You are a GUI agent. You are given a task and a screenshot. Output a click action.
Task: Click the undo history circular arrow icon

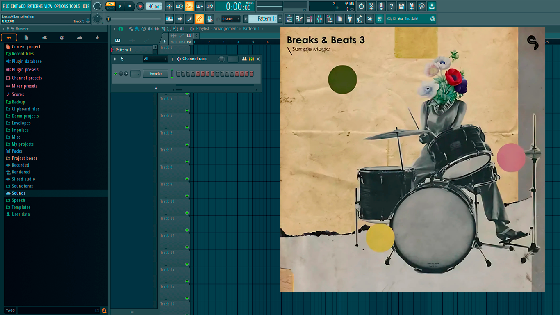pyautogui.click(x=361, y=6)
